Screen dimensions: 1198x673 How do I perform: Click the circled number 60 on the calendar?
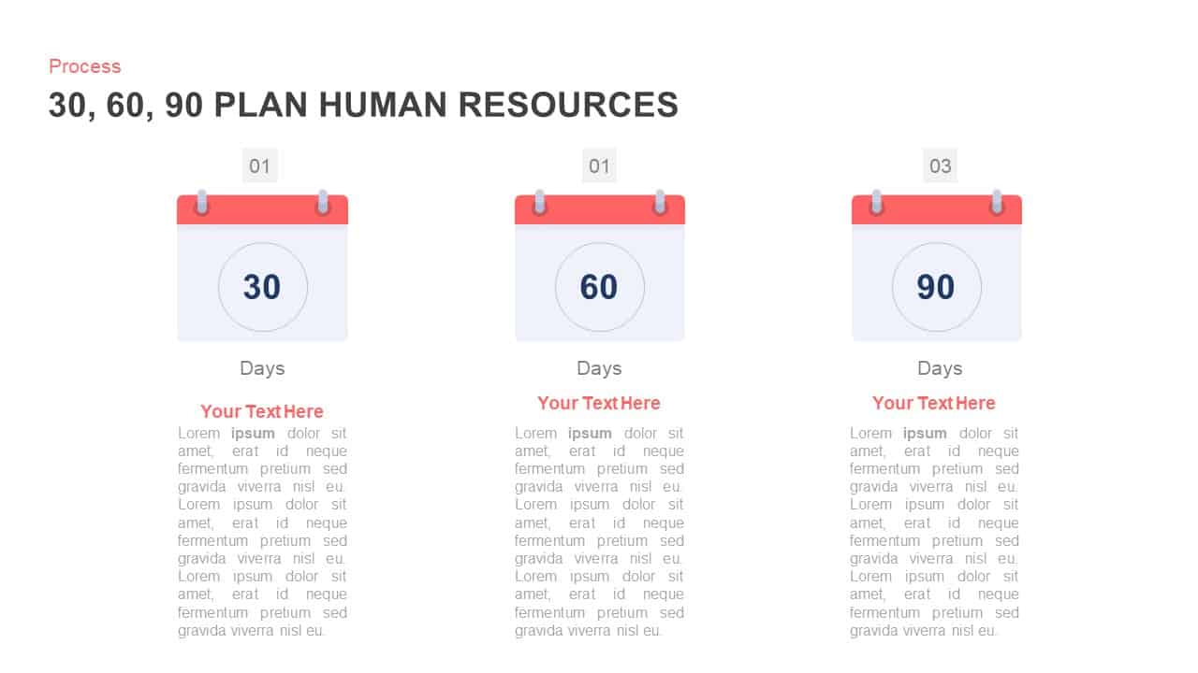click(x=599, y=287)
